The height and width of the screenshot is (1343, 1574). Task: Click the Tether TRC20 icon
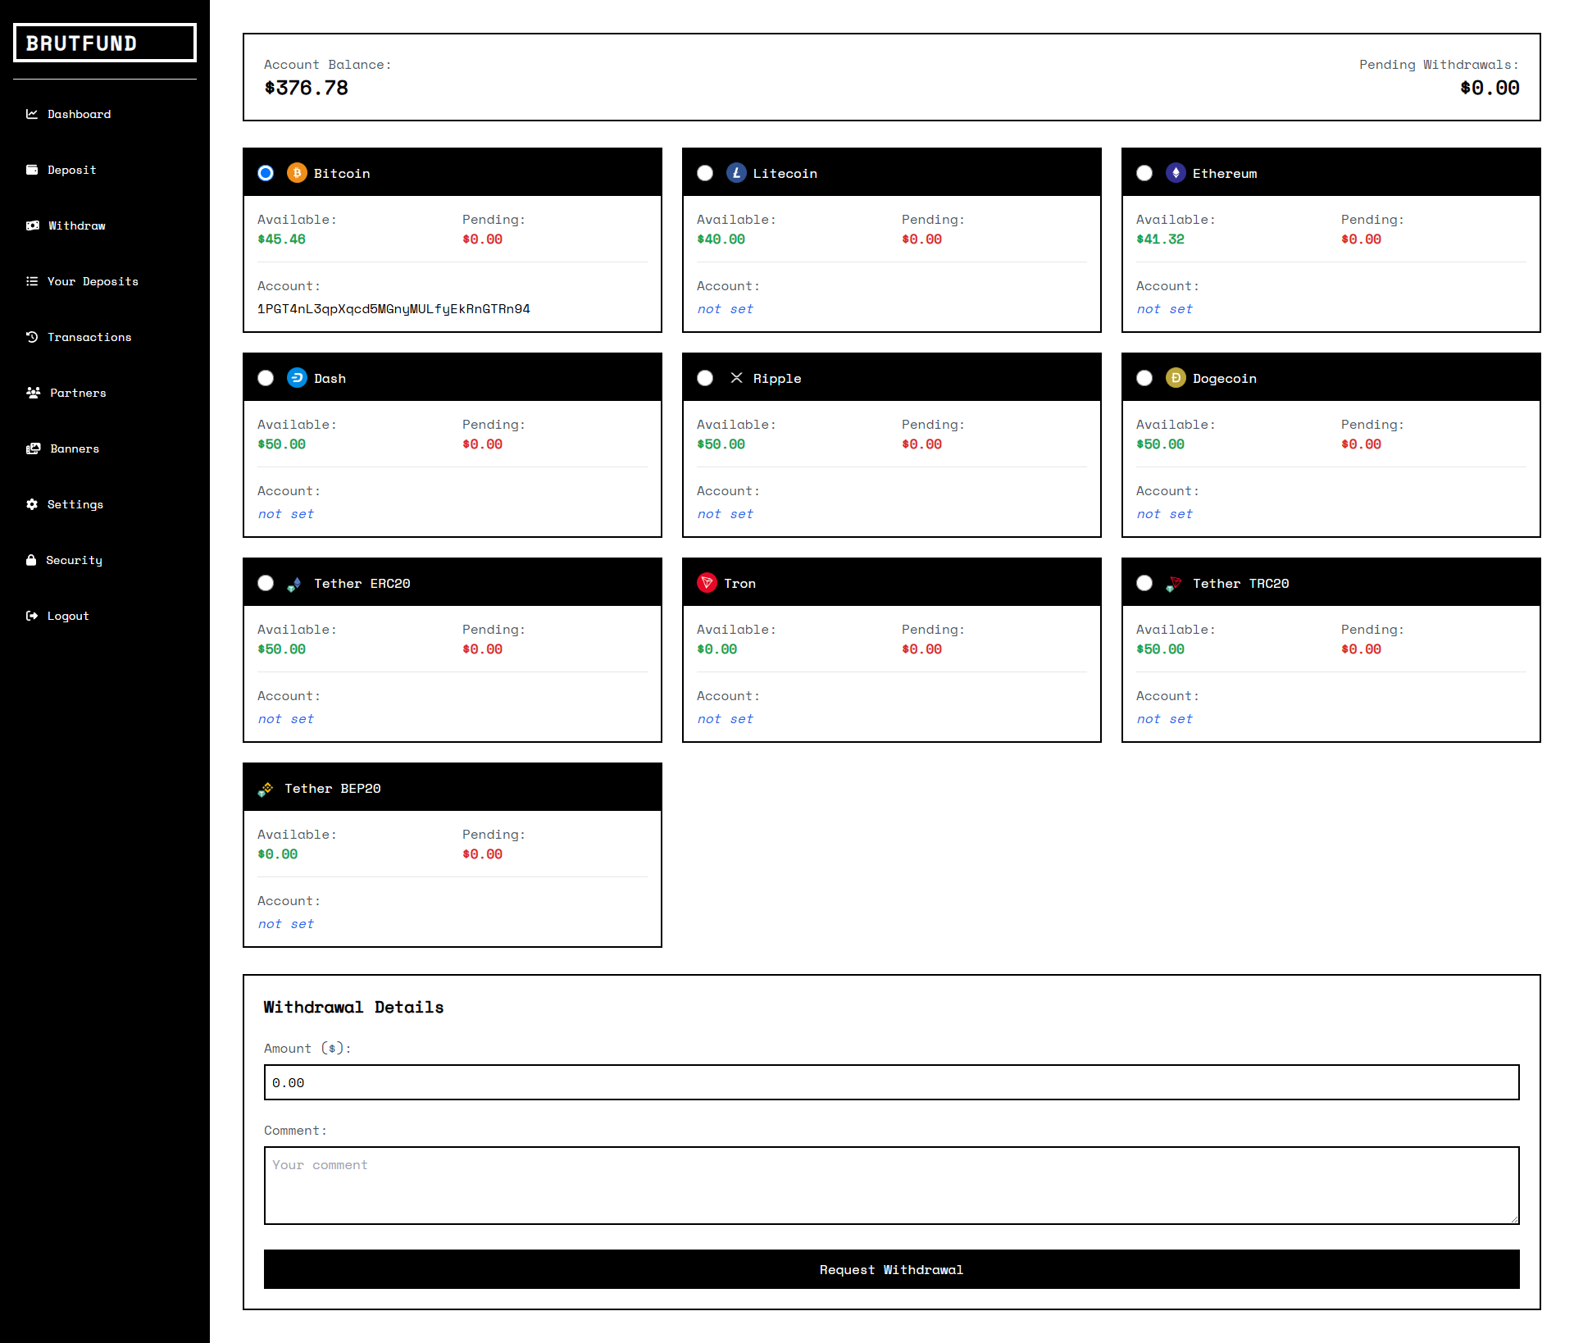click(1174, 584)
